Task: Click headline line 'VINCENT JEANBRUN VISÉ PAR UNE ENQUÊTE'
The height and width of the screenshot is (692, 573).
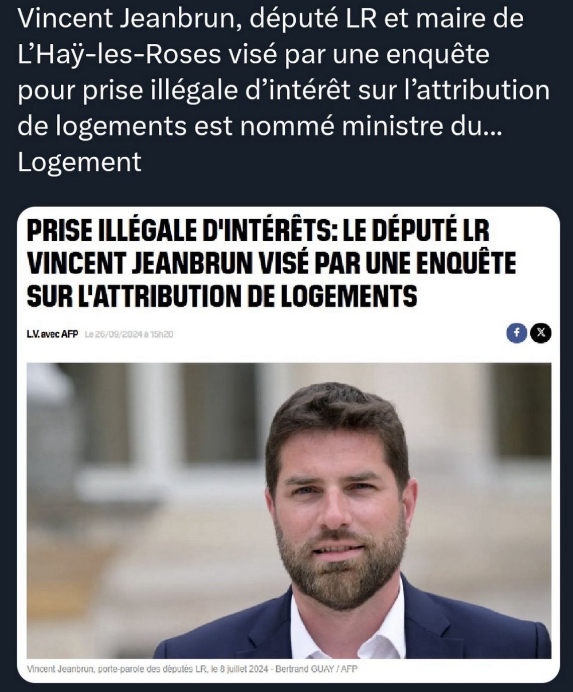Action: tap(271, 263)
